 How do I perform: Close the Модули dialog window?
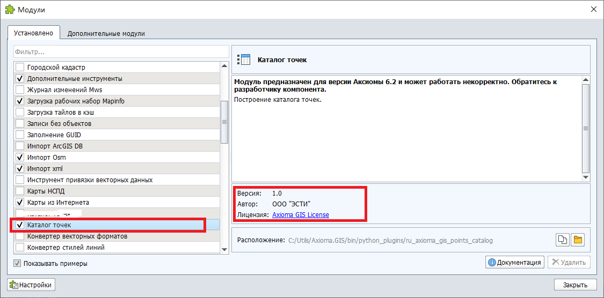pos(593,9)
